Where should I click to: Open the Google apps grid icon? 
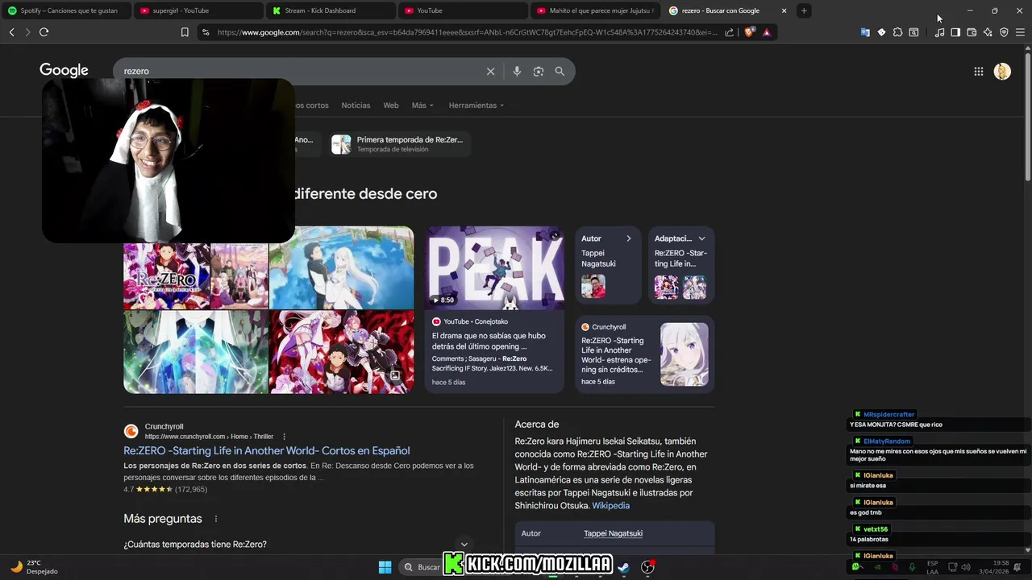click(978, 71)
